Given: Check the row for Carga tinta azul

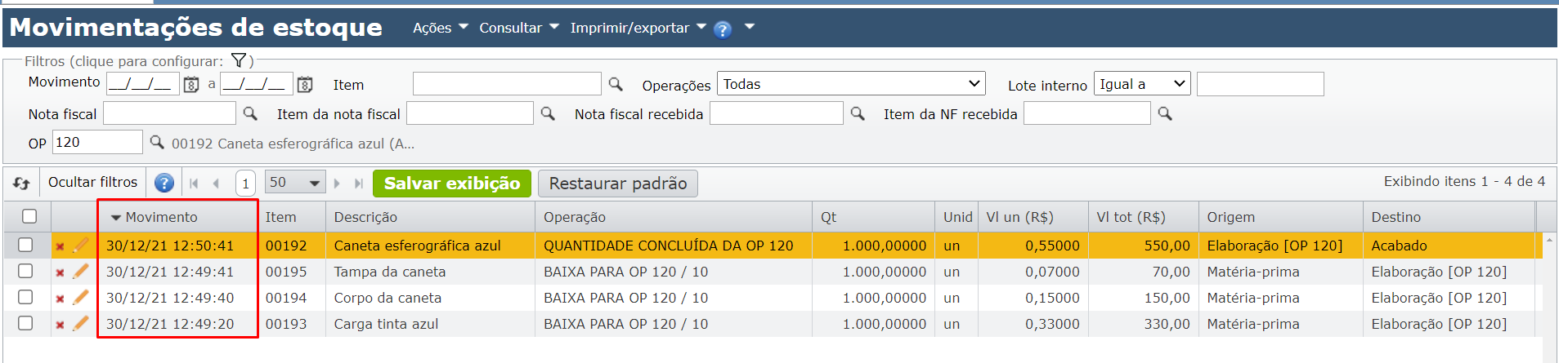Looking at the screenshot, I should [25, 323].
